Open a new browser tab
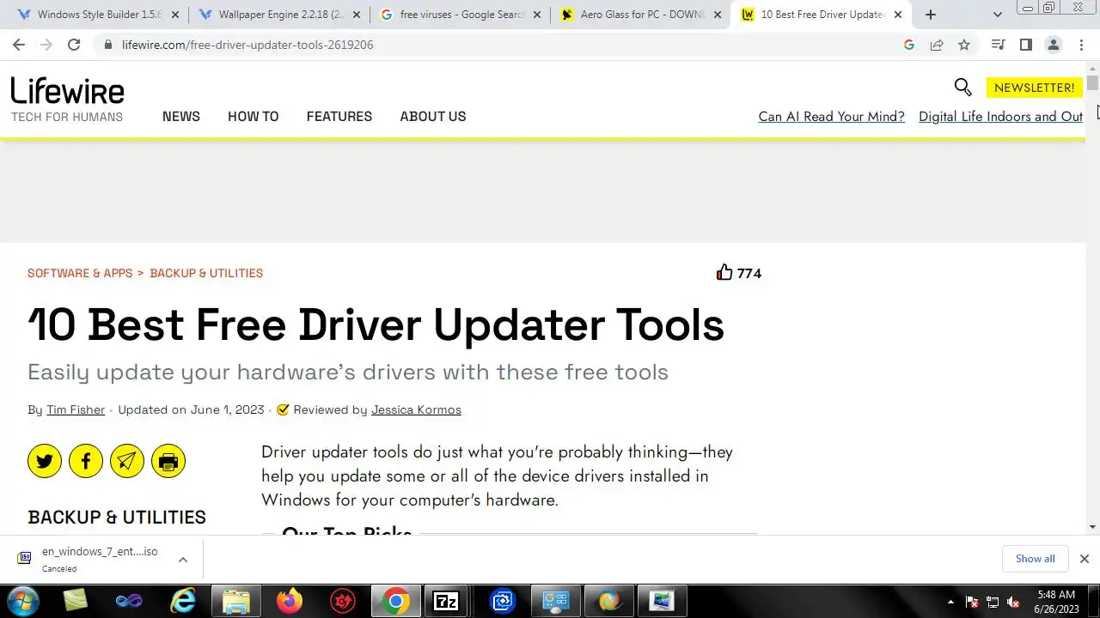1100x618 pixels. pos(931,15)
